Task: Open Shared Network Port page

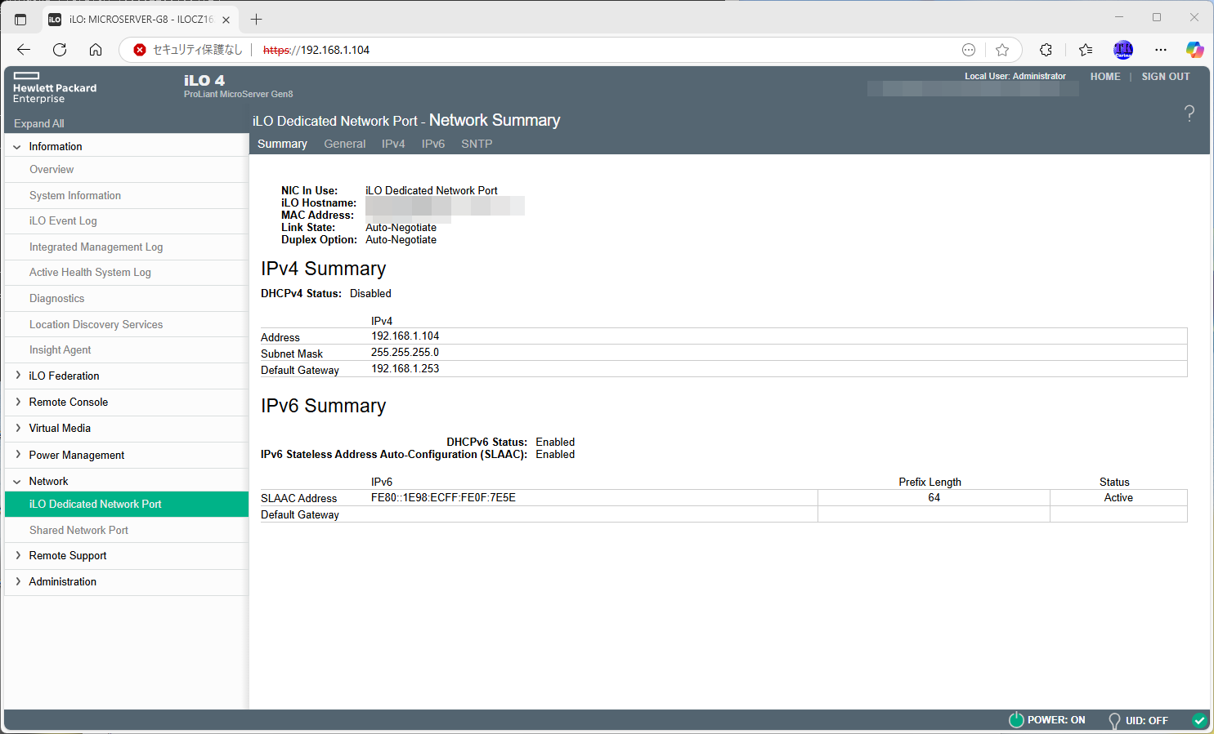Action: pos(78,530)
